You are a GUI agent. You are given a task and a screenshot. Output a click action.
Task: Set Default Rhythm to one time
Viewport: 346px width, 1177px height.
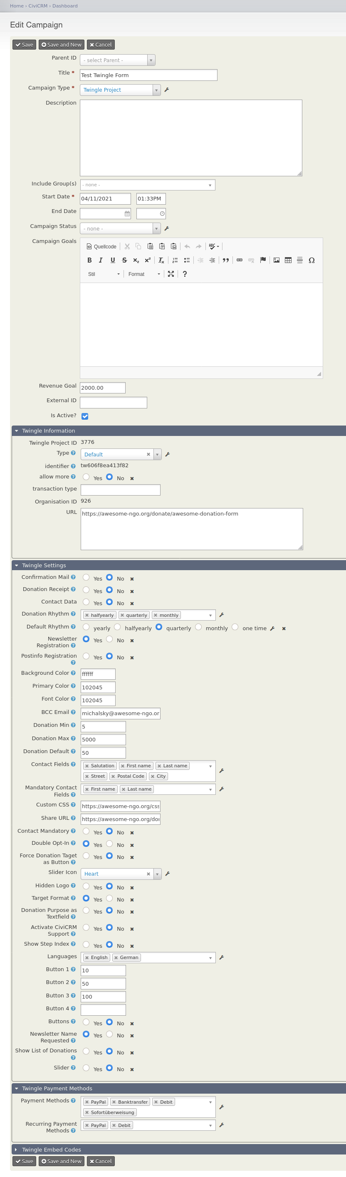click(x=235, y=627)
